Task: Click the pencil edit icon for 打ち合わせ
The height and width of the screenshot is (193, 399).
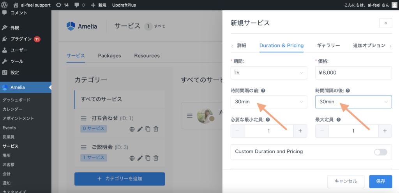Action: pyautogui.click(x=140, y=129)
